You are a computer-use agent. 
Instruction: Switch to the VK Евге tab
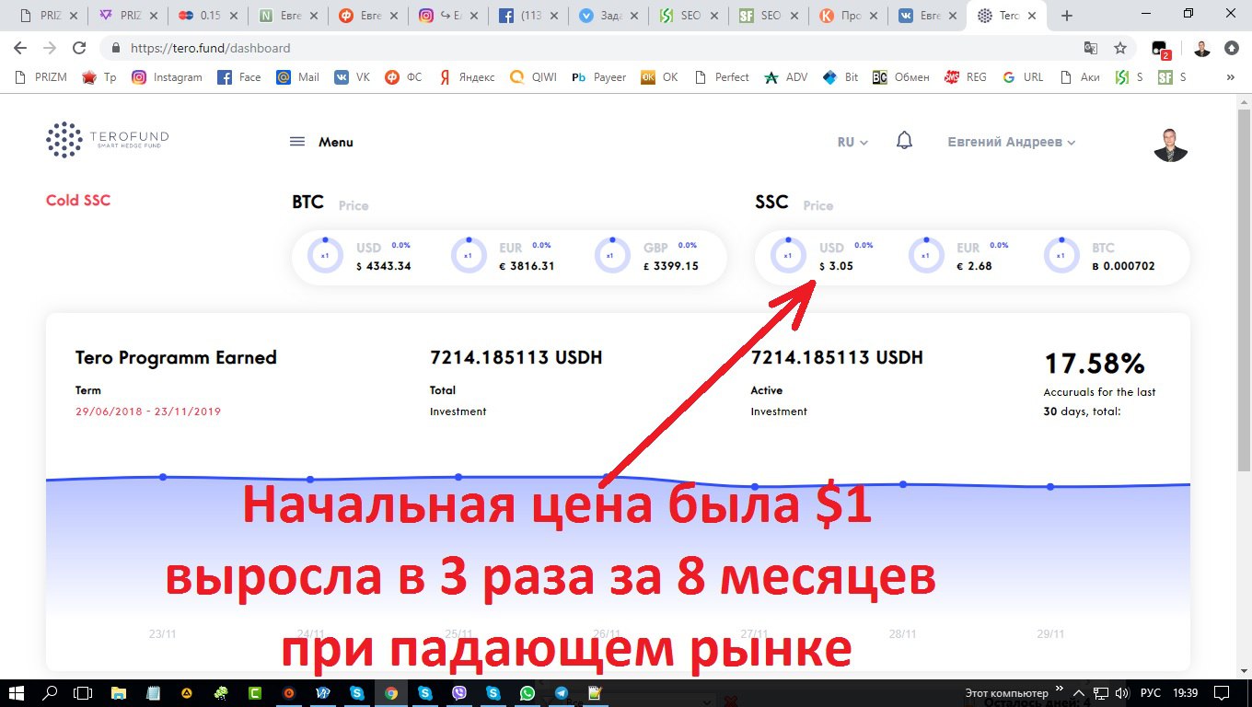pyautogui.click(x=926, y=16)
